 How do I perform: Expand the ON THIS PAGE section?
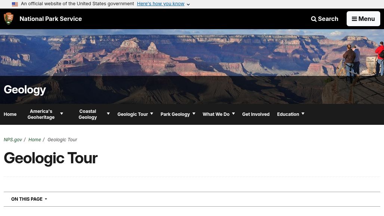(x=29, y=199)
